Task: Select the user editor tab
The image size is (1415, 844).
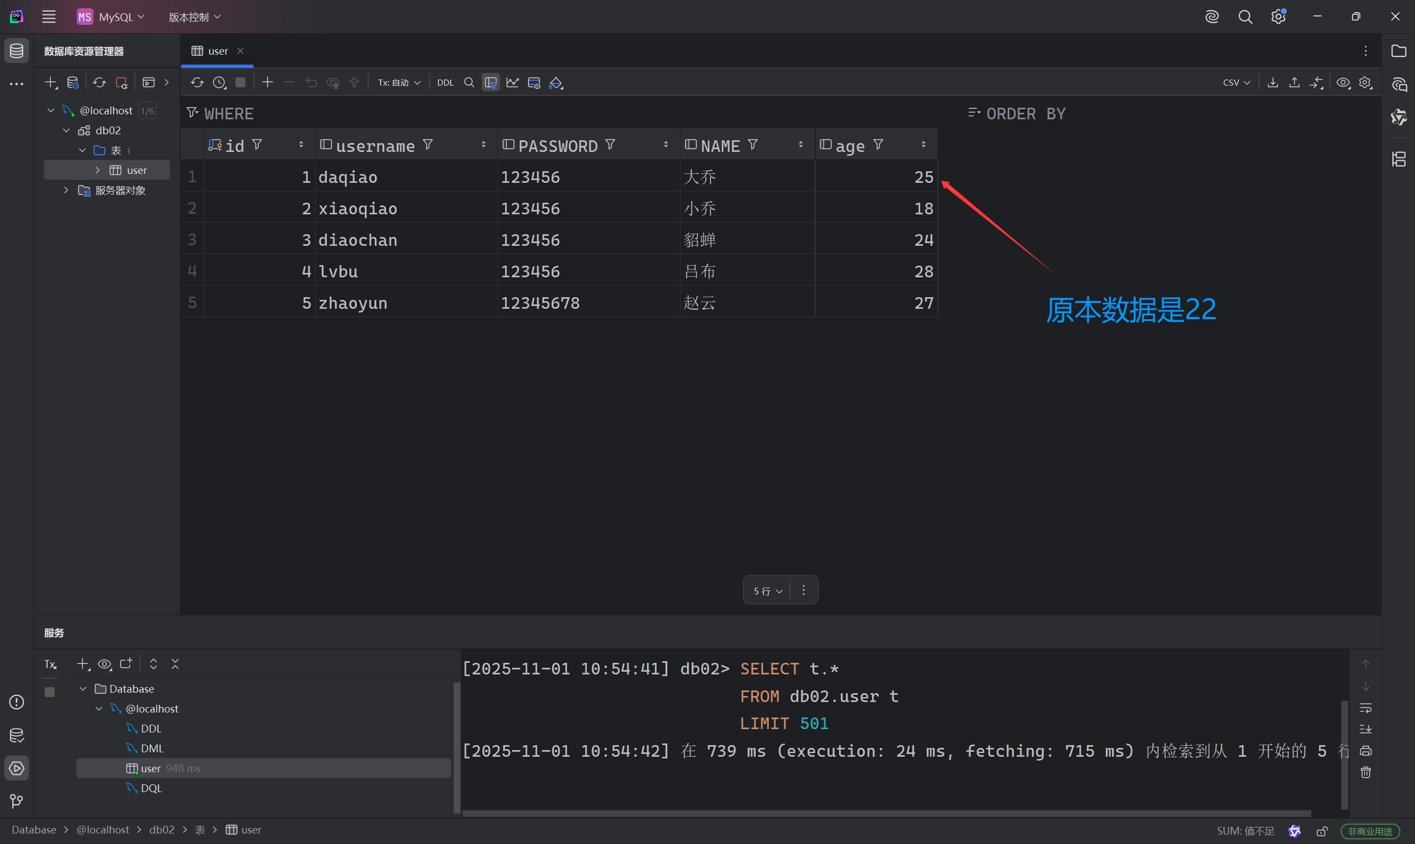Action: click(x=217, y=51)
